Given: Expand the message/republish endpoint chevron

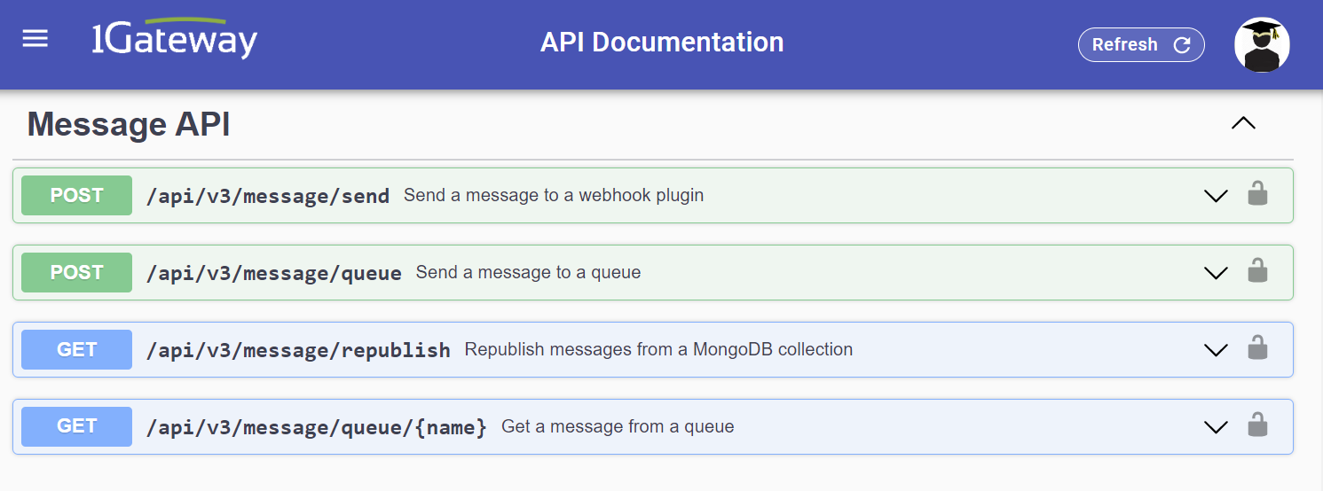Looking at the screenshot, I should point(1215,350).
